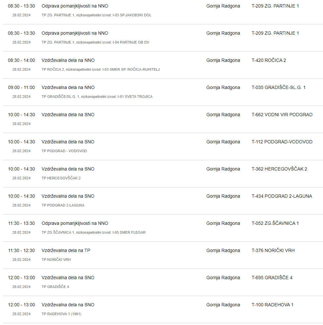Select the T-662 VODNI VIR PODGRAD row
Screen dimensions: 323x325
point(163,119)
